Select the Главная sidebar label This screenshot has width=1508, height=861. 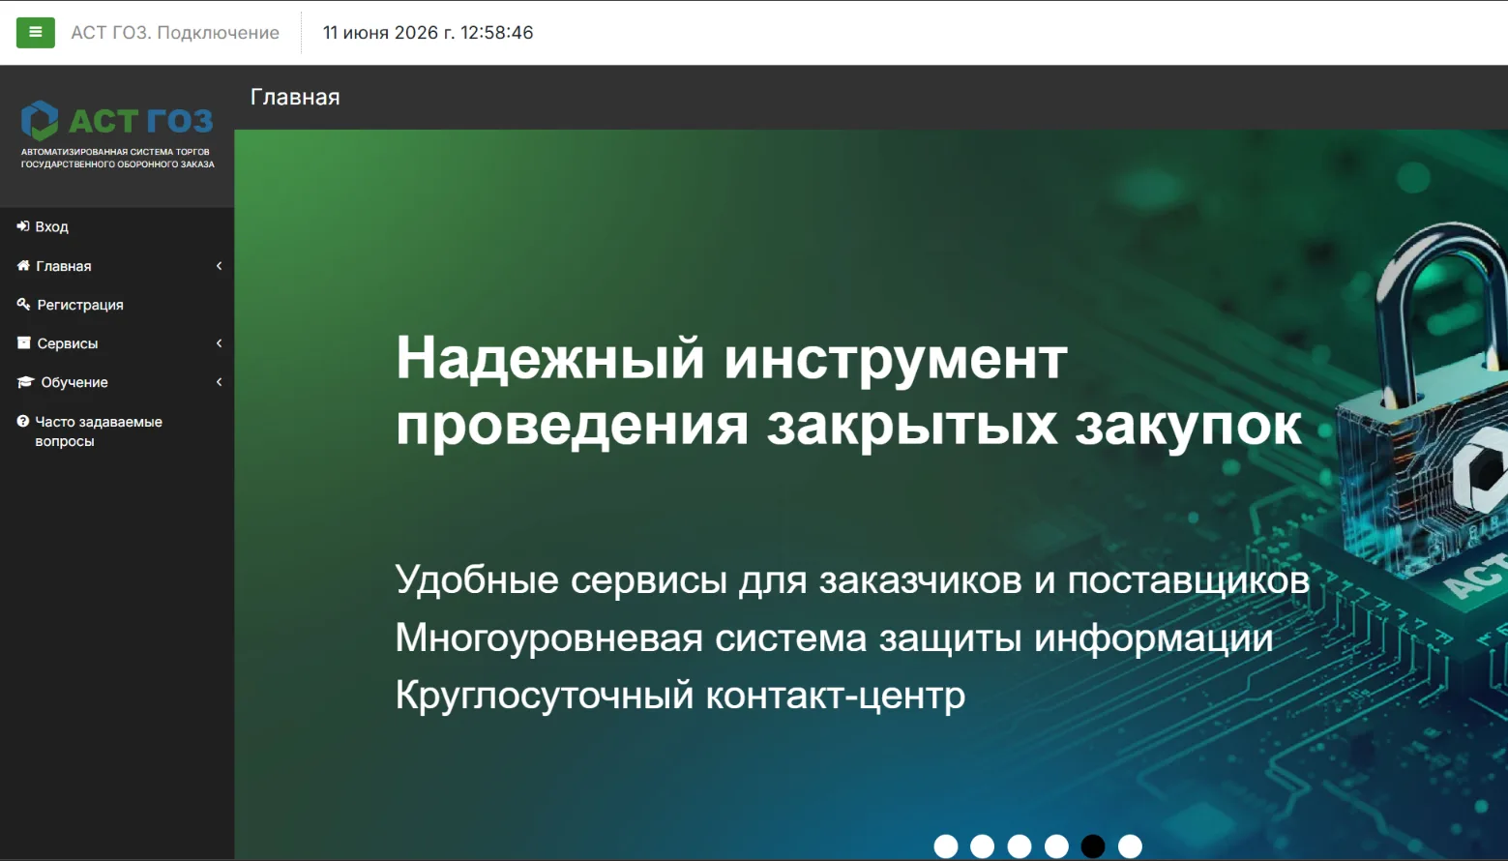(64, 266)
